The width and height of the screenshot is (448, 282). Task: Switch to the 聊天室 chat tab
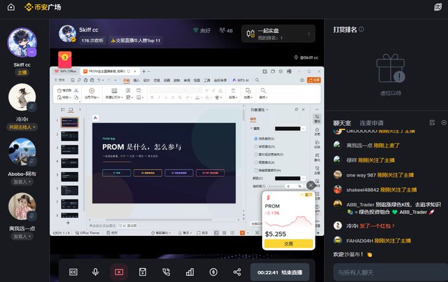[x=342, y=123]
